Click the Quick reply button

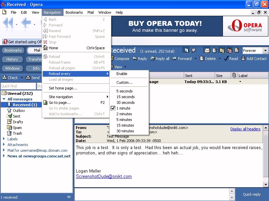click(x=252, y=194)
